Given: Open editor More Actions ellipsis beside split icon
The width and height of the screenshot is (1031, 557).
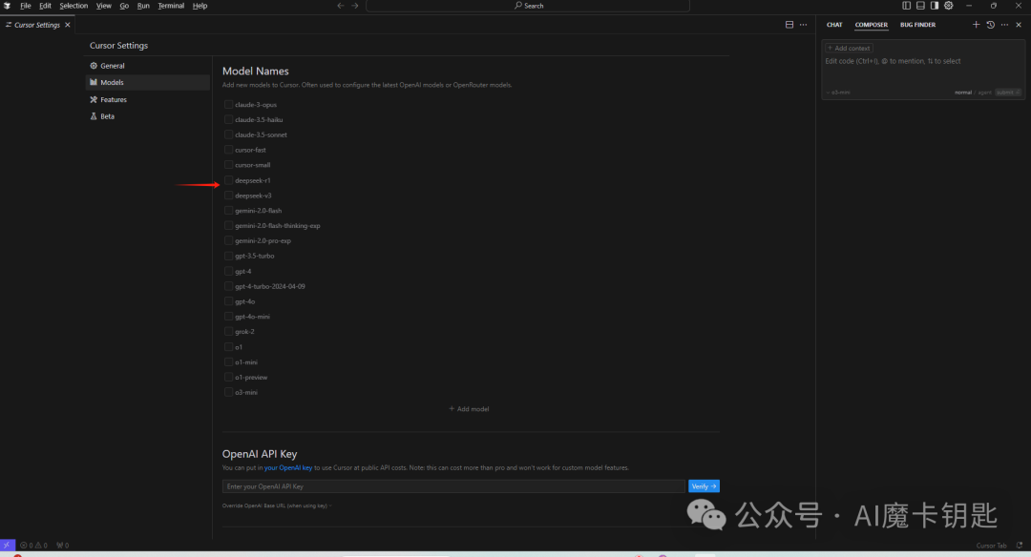Looking at the screenshot, I should (x=804, y=24).
